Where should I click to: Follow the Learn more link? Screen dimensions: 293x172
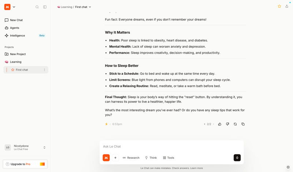[x=196, y=168]
